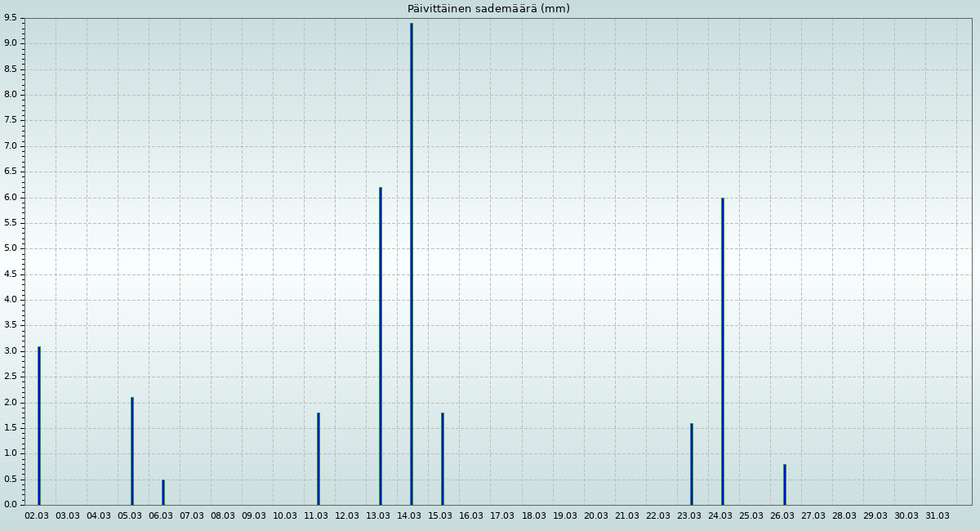Click the 0.0 y-axis label
This screenshot has height=531, width=980.
(11, 505)
